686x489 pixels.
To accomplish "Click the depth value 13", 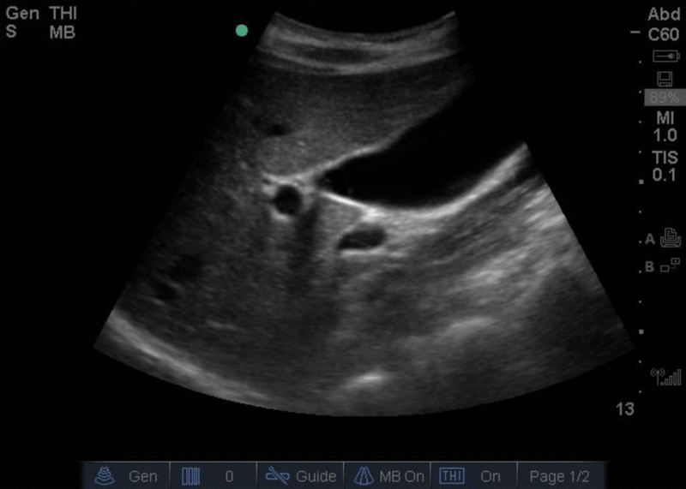I will click(x=625, y=409).
